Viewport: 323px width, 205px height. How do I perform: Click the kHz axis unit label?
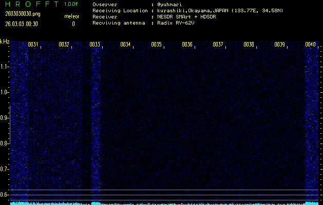[5, 42]
